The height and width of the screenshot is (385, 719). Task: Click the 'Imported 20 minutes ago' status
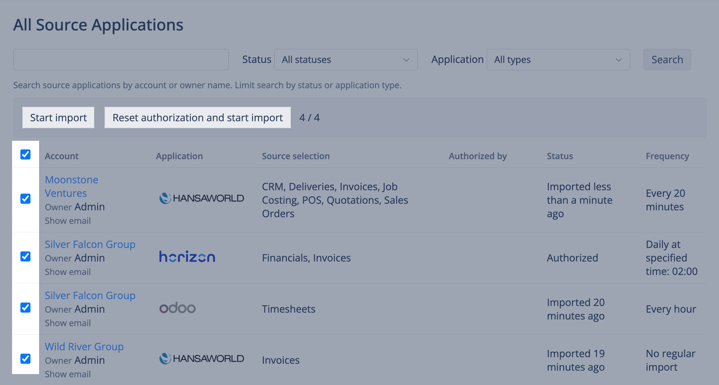pos(576,309)
